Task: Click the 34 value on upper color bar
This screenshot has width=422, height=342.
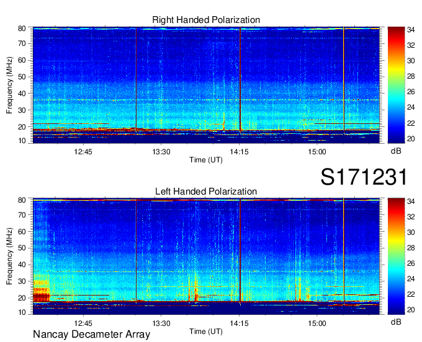Action: pyautogui.click(x=411, y=30)
